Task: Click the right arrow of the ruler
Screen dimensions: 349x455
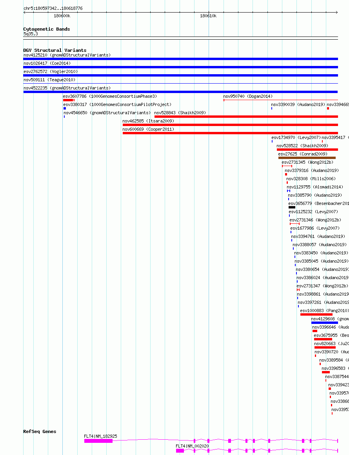Action: [x=336, y=13]
